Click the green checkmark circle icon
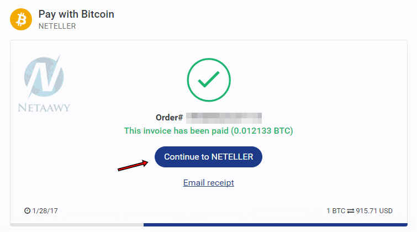The image size is (417, 232). [x=209, y=80]
